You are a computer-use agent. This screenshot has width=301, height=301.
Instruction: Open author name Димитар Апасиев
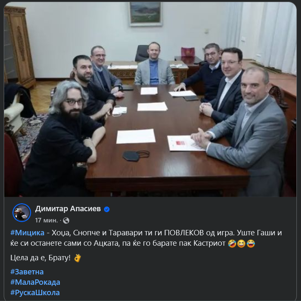pyautogui.click(x=68, y=209)
